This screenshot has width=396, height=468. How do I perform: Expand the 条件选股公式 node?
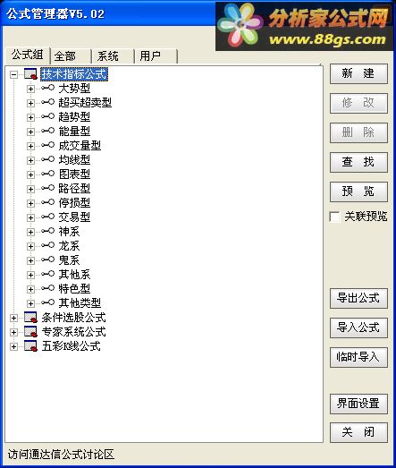[13, 318]
